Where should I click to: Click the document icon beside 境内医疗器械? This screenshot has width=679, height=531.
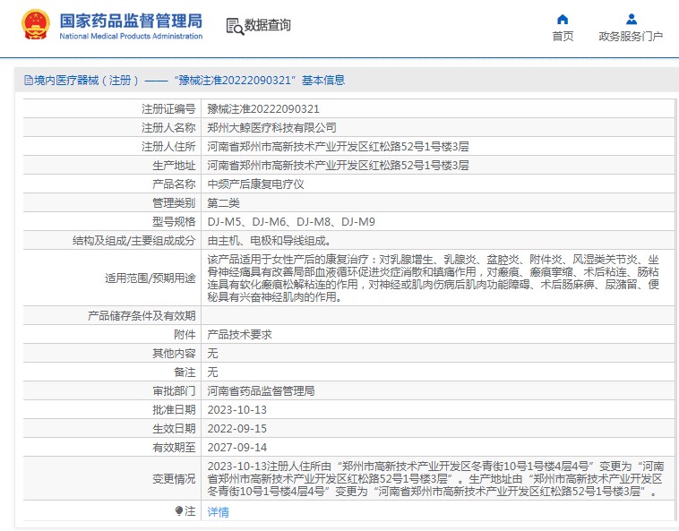[x=29, y=80]
